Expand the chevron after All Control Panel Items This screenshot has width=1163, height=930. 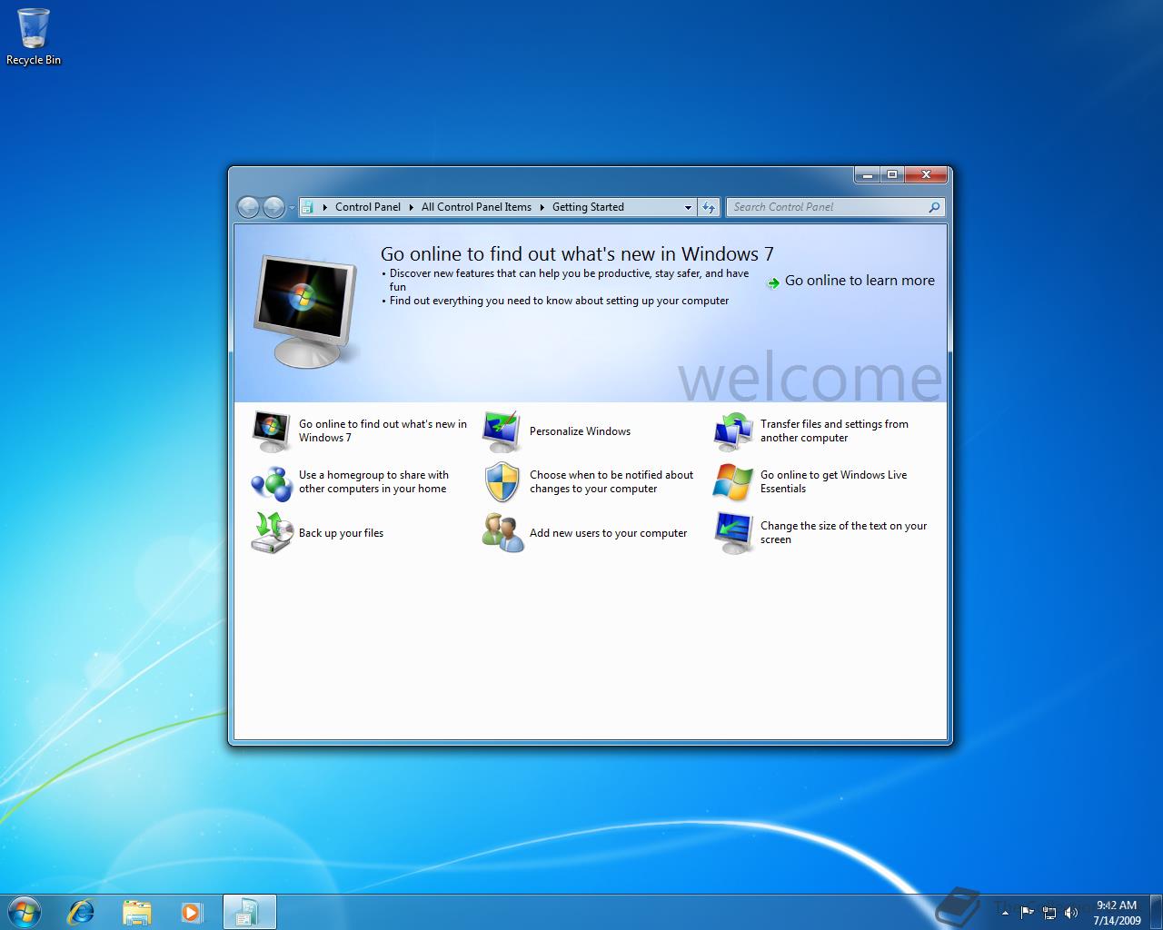(x=542, y=207)
